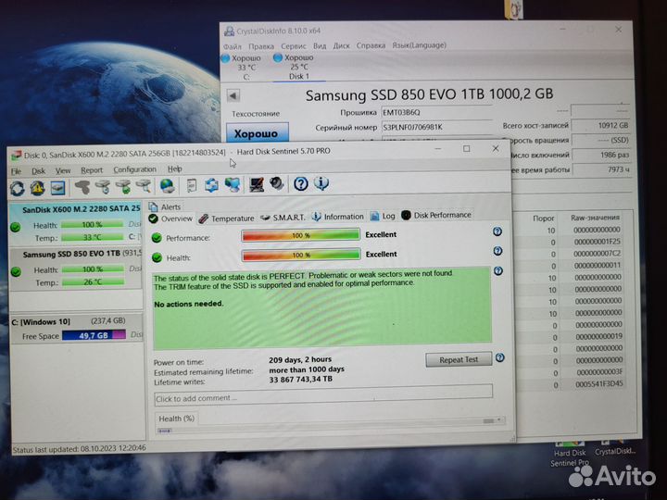Open the Язык(Language) menu
667x500 pixels.
click(x=419, y=44)
